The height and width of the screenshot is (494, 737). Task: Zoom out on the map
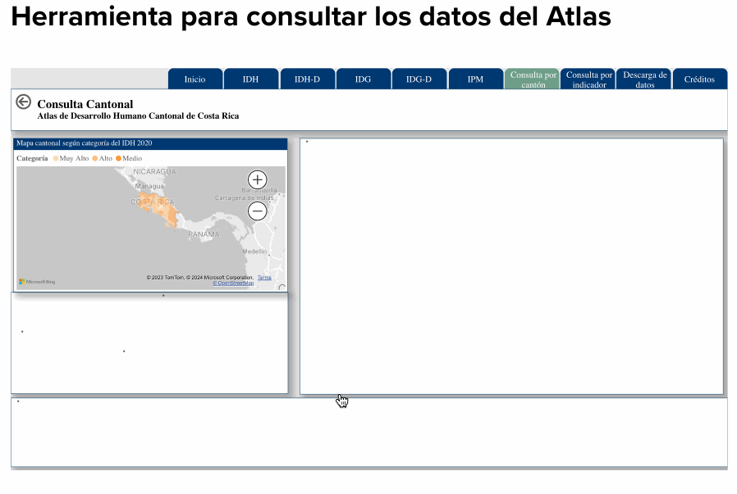point(258,211)
